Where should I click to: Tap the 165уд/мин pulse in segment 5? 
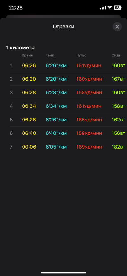[x=89, y=120]
